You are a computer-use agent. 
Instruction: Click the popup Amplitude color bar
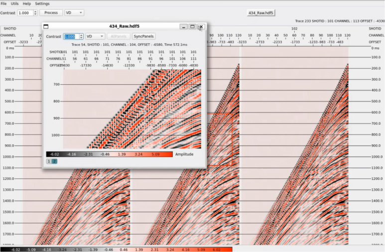109,154
